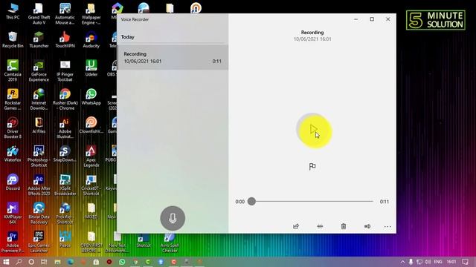The width and height of the screenshot is (476, 267).
Task: Show hidden system tray icons
Action: (402, 262)
